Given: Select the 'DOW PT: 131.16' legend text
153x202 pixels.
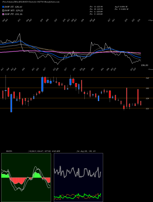Looking at the screenshot, I should [13, 14].
